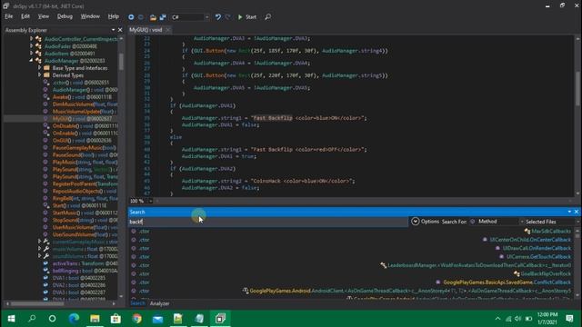Open the 100 % zoom dropdown
Image resolution: width=582 pixels, height=327 pixels.
coord(150,201)
